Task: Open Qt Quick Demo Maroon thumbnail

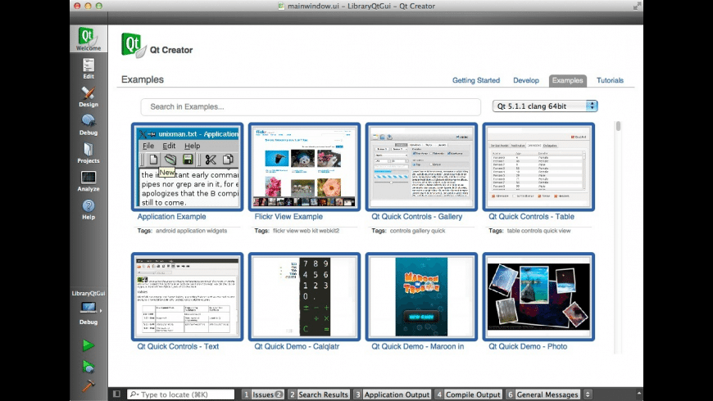Action: pos(421,296)
